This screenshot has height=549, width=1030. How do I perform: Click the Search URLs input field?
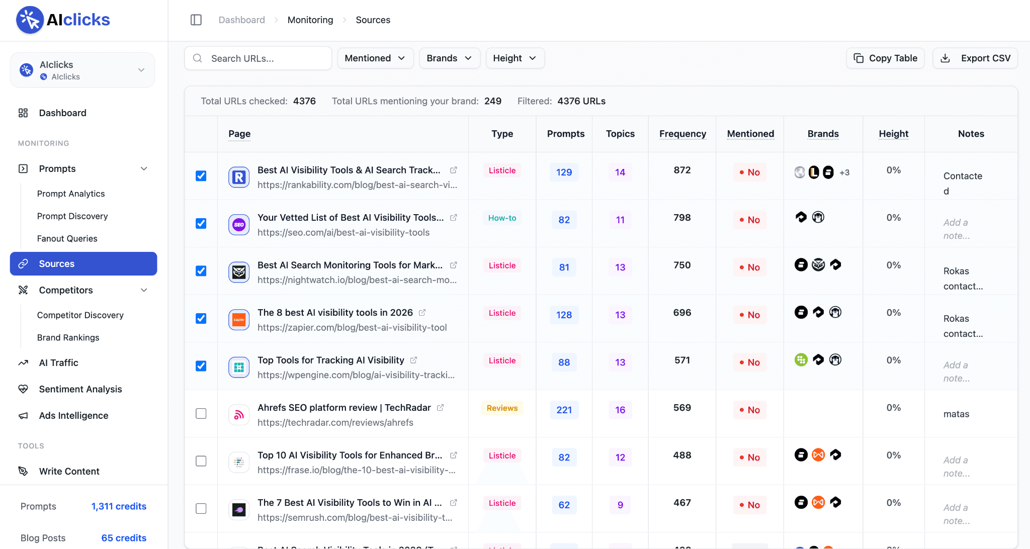pos(258,58)
